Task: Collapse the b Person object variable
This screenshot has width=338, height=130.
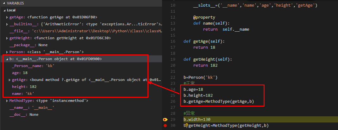Action: click(7, 59)
